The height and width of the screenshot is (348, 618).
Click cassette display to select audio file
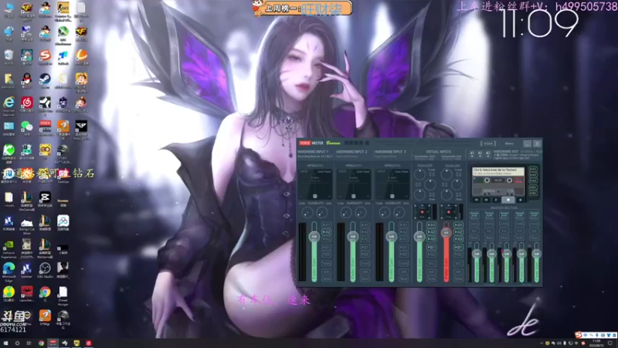click(x=498, y=172)
